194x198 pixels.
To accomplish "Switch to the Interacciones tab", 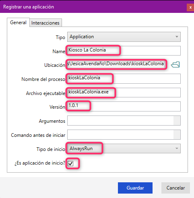I will pyautogui.click(x=45, y=23).
